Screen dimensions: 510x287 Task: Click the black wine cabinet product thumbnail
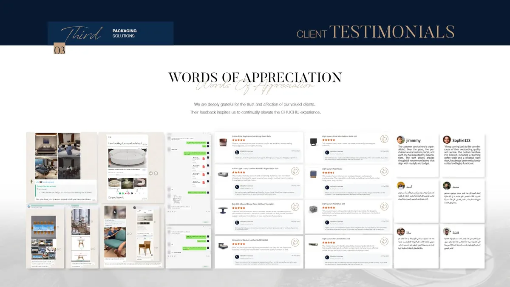click(313, 141)
